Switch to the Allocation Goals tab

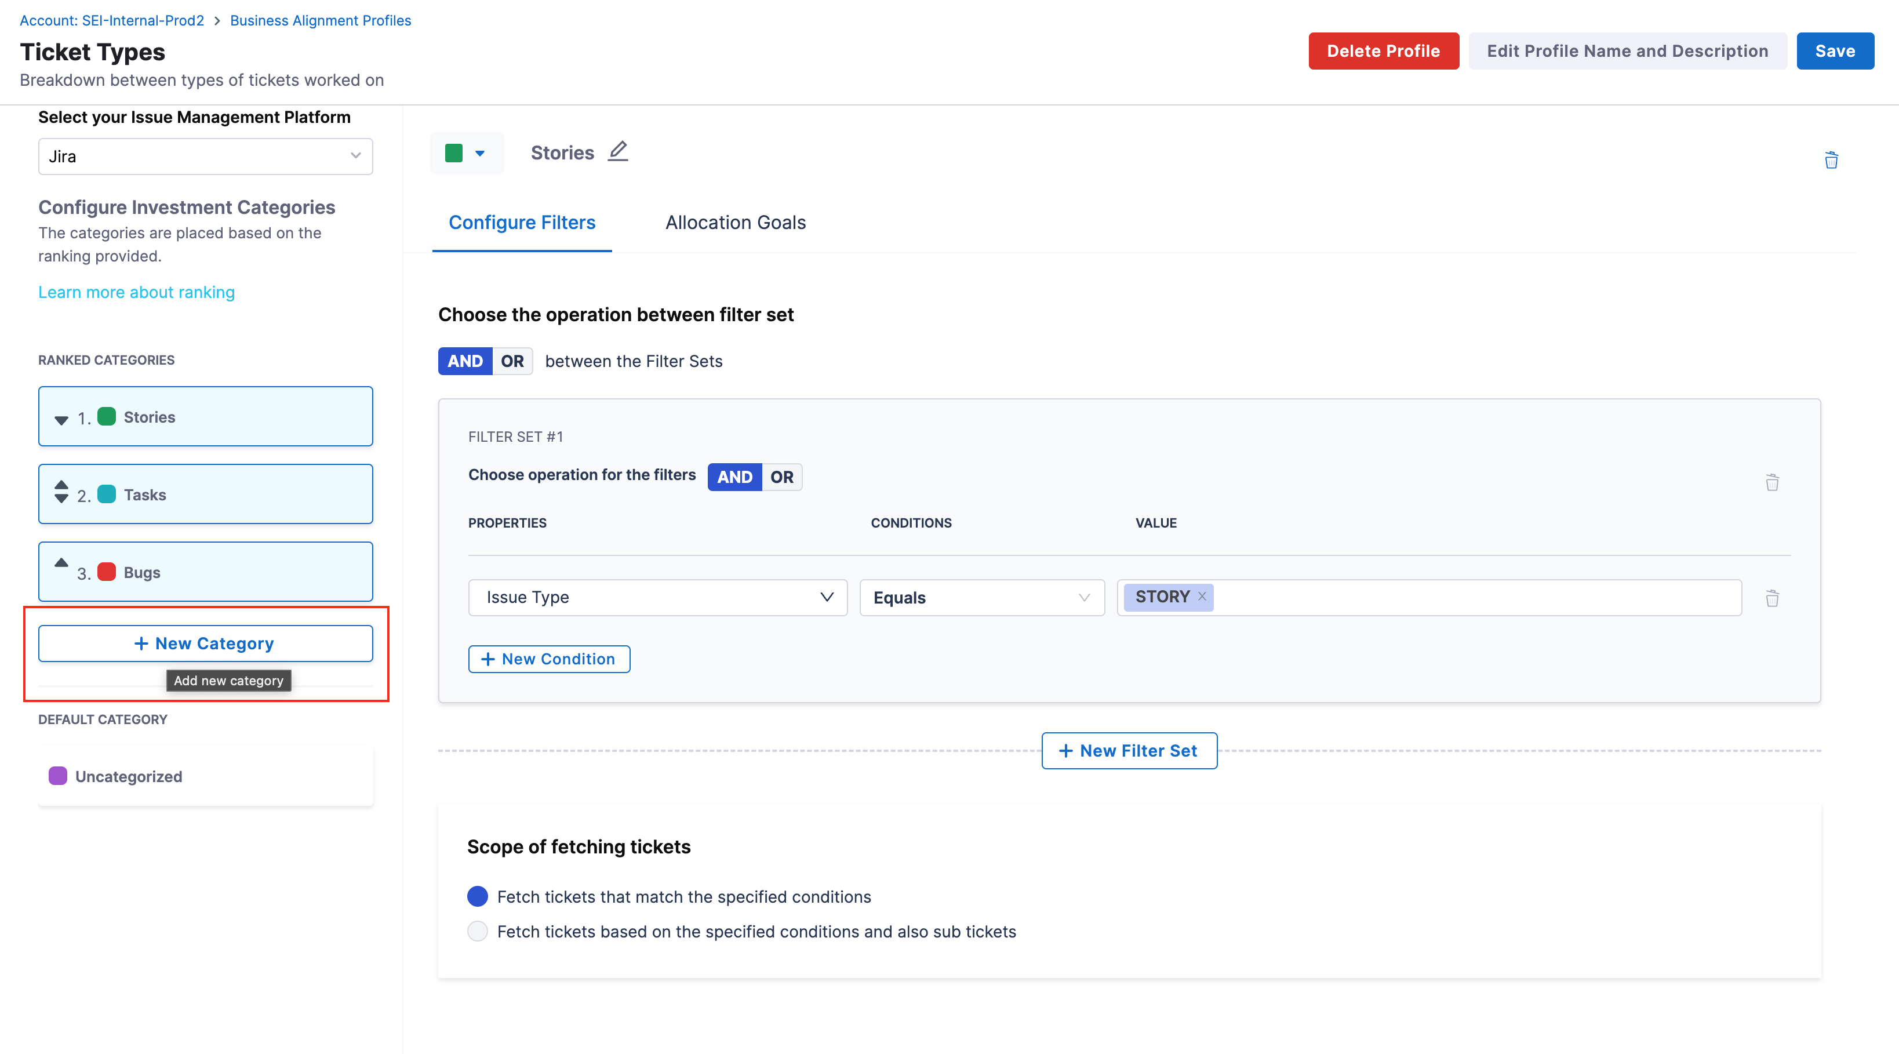coord(735,223)
